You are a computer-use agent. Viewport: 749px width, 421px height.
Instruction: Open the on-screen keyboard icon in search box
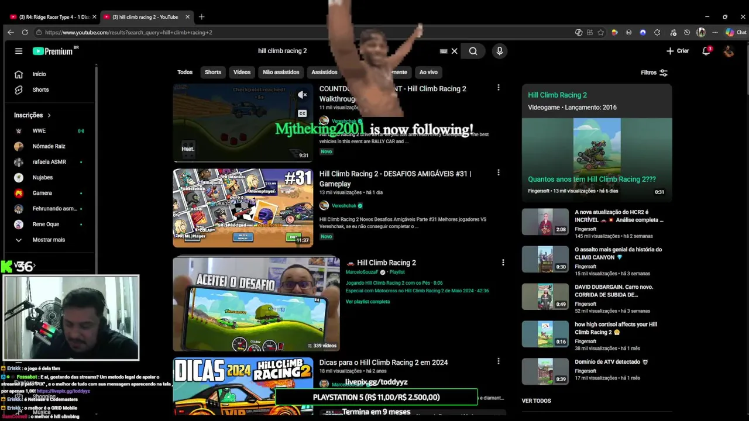pos(444,51)
